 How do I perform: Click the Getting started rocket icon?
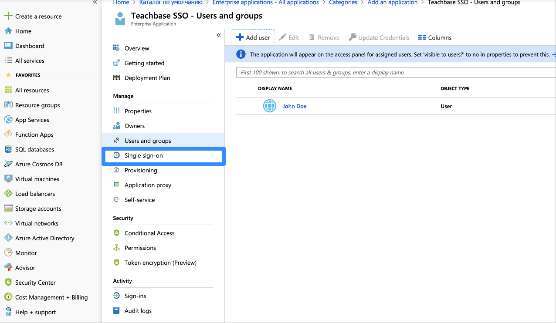[116, 63]
